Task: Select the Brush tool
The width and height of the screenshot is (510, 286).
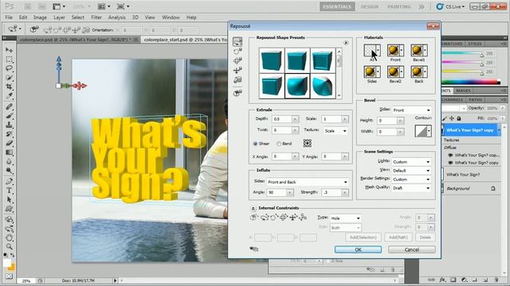Action: (9, 116)
